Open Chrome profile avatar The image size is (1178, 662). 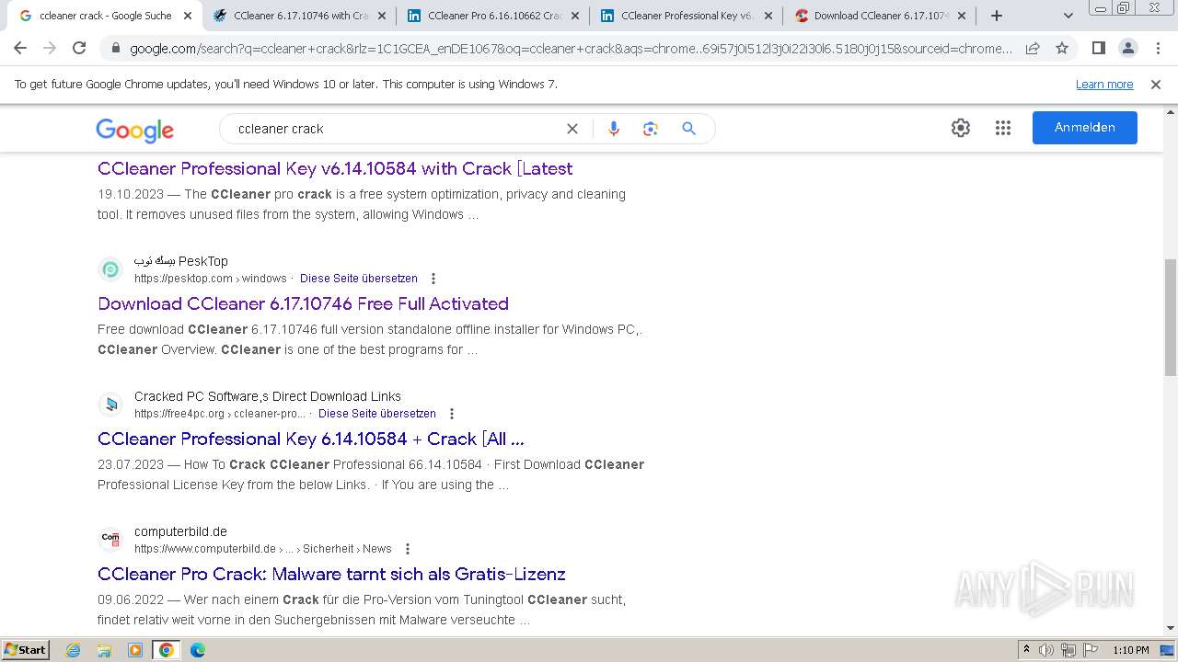click(x=1128, y=48)
